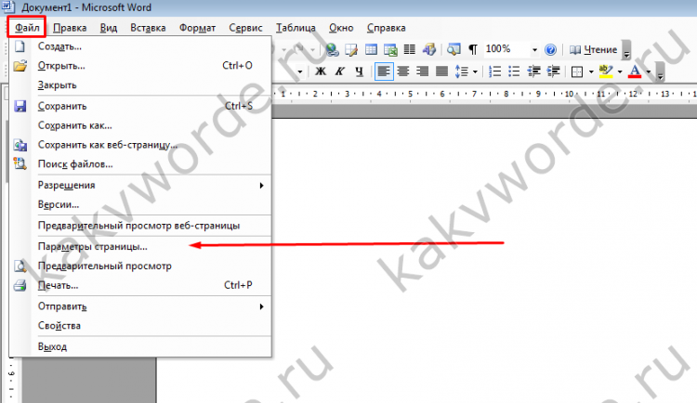Choose Сохранить как... menu entry

140,125
